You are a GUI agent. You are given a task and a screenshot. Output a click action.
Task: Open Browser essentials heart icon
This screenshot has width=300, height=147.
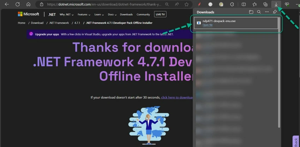pos(287,4)
